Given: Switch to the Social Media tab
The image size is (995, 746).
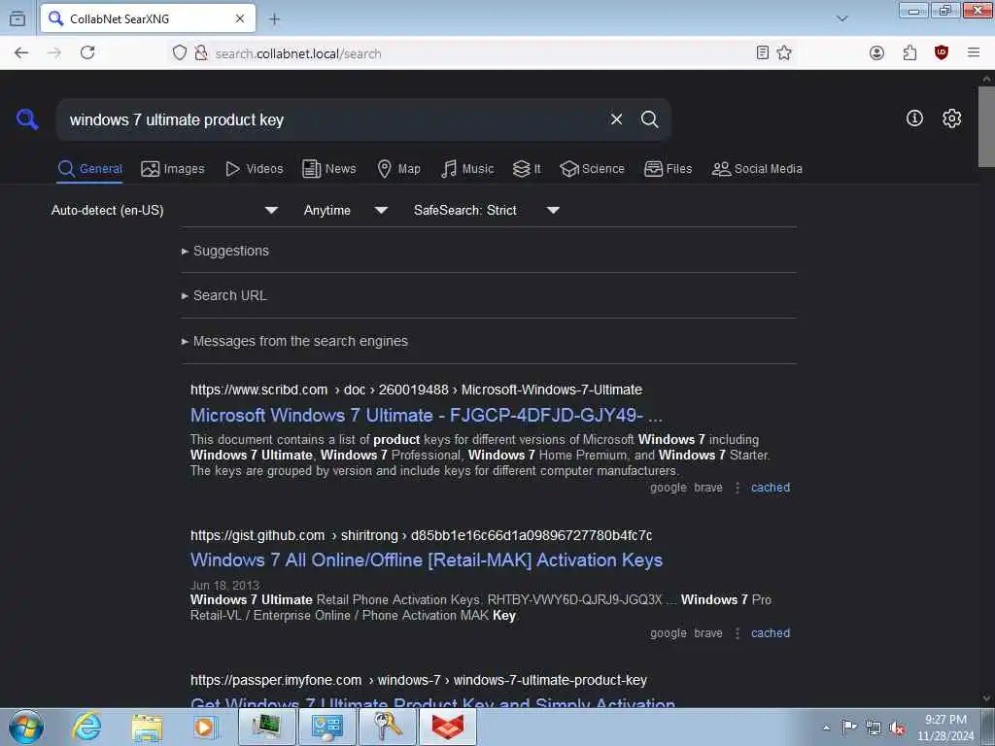Looking at the screenshot, I should point(757,169).
